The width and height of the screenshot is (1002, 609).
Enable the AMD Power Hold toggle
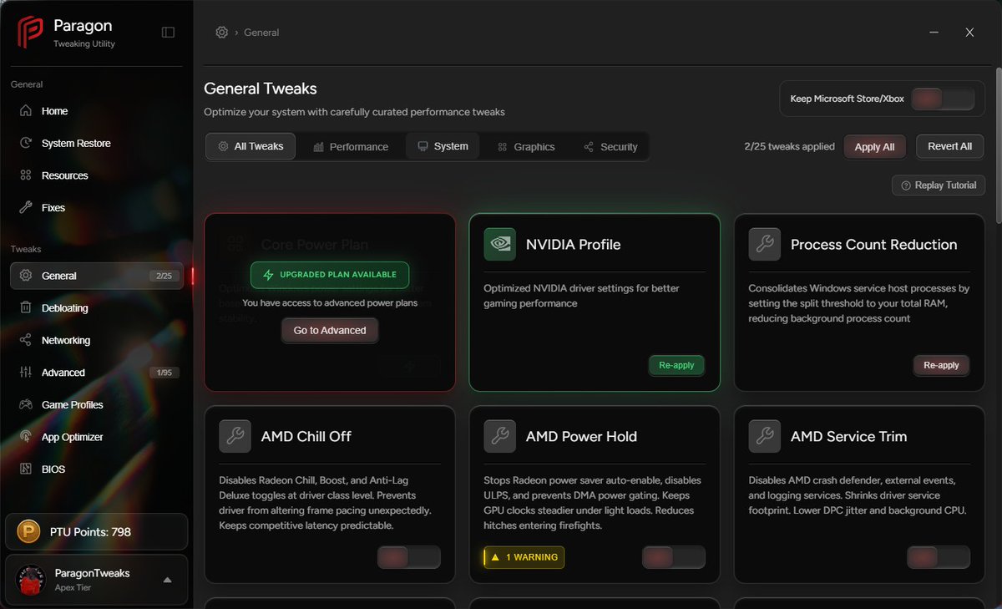(674, 557)
